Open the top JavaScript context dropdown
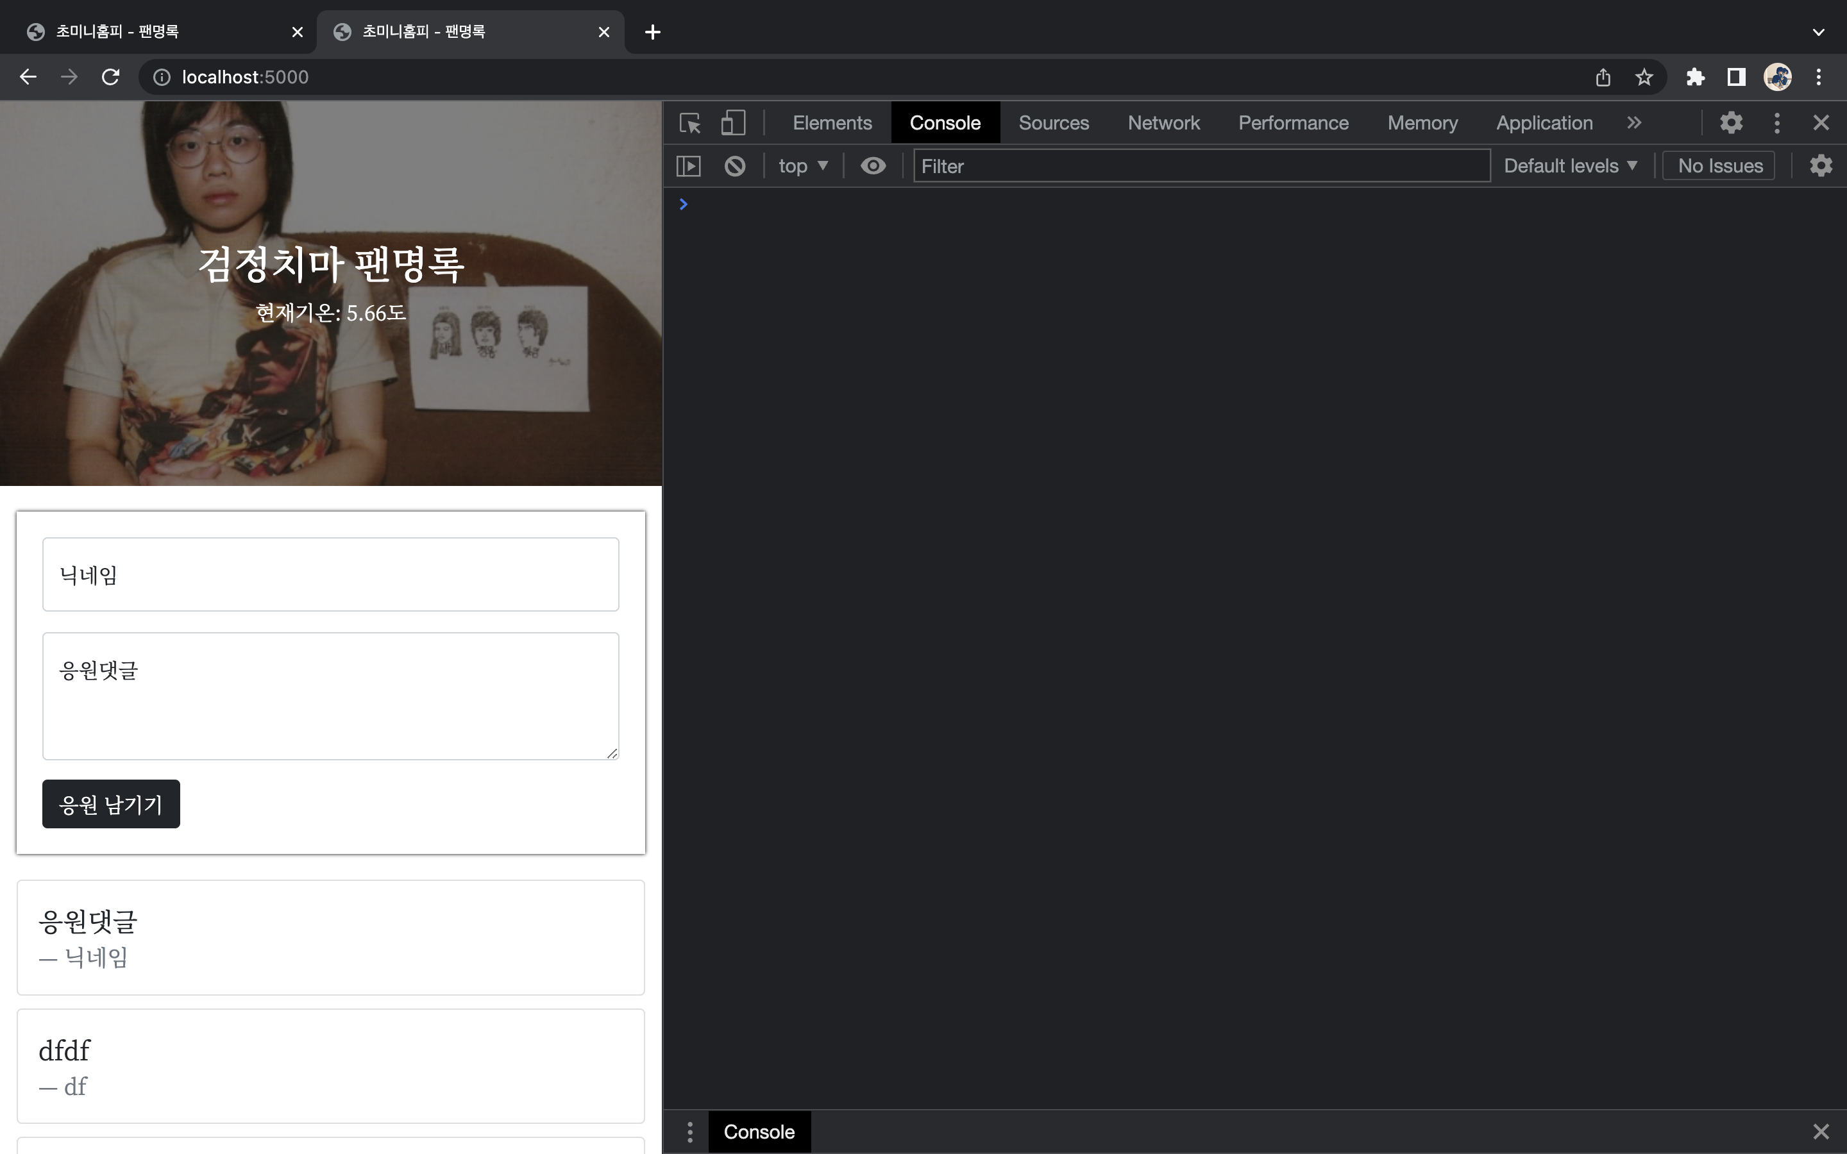The width and height of the screenshot is (1847, 1154). click(x=803, y=165)
